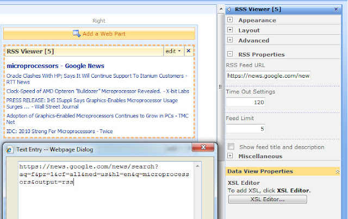Collapse Data View Properties with double chevron
This screenshot has width=348, height=219.
pyautogui.click(x=337, y=172)
